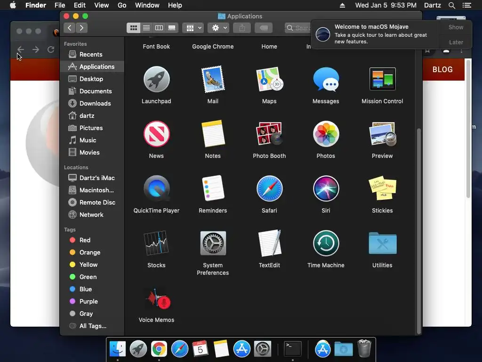Click Show on the Mojave notification
The width and height of the screenshot is (482, 362).
click(456, 27)
